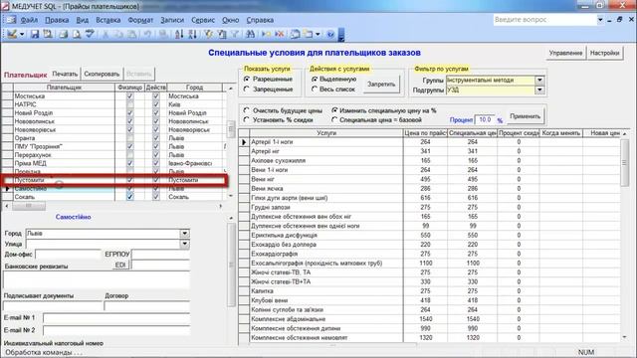Click the New Object toolbar icon
The height and width of the screenshot is (358, 637).
309,34
